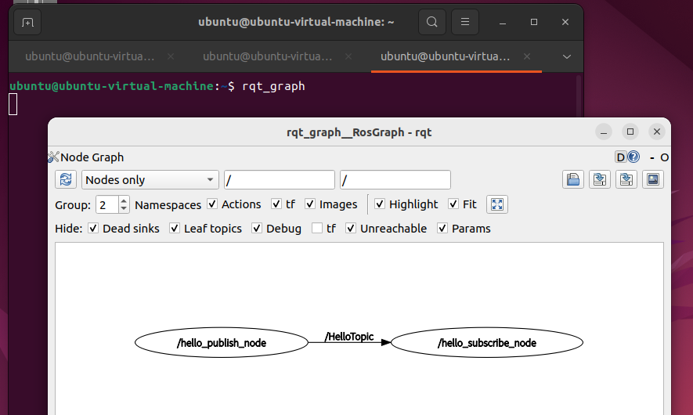The width and height of the screenshot is (693, 415).
Task: Click new terminal tab icon
Action: click(27, 22)
